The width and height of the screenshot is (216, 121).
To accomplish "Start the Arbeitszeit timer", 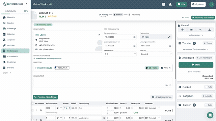I will point(196,65).
